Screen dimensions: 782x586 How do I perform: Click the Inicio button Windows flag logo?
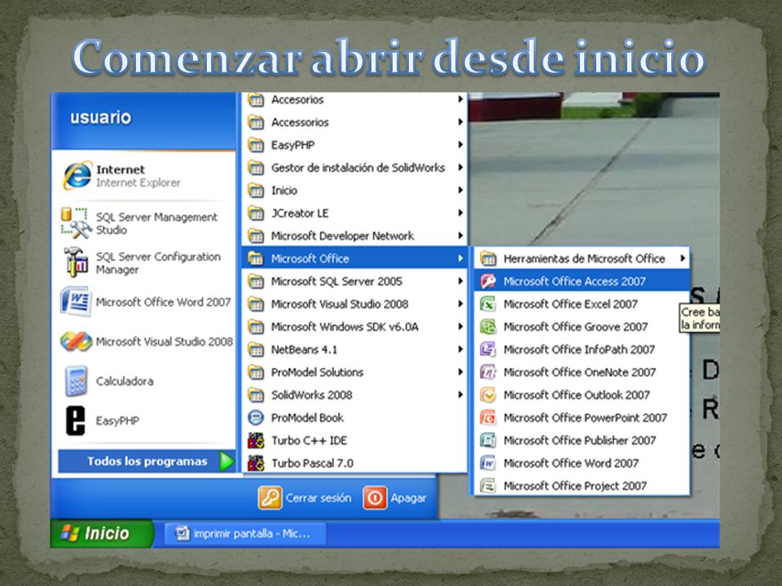(x=70, y=533)
